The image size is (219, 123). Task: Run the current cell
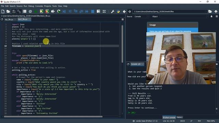pos(41,11)
